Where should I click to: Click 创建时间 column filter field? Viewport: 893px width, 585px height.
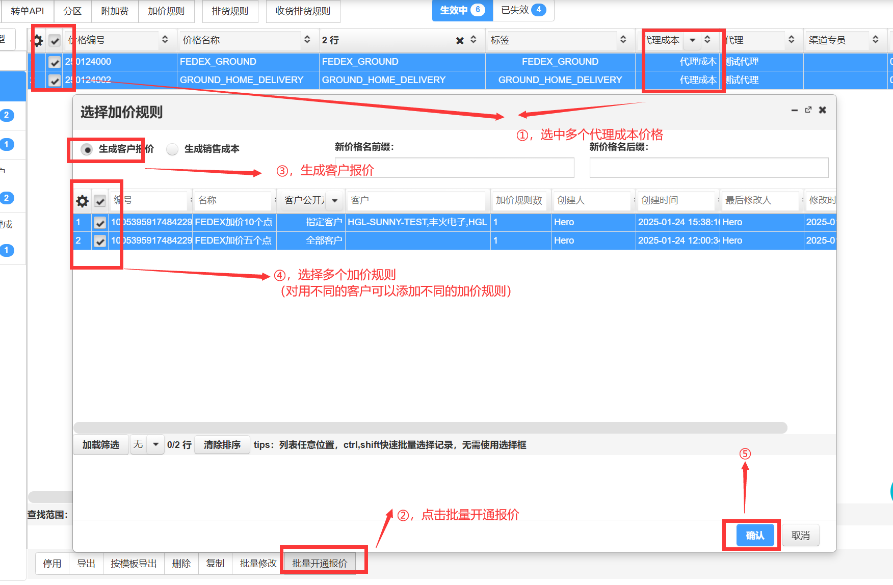(676, 200)
